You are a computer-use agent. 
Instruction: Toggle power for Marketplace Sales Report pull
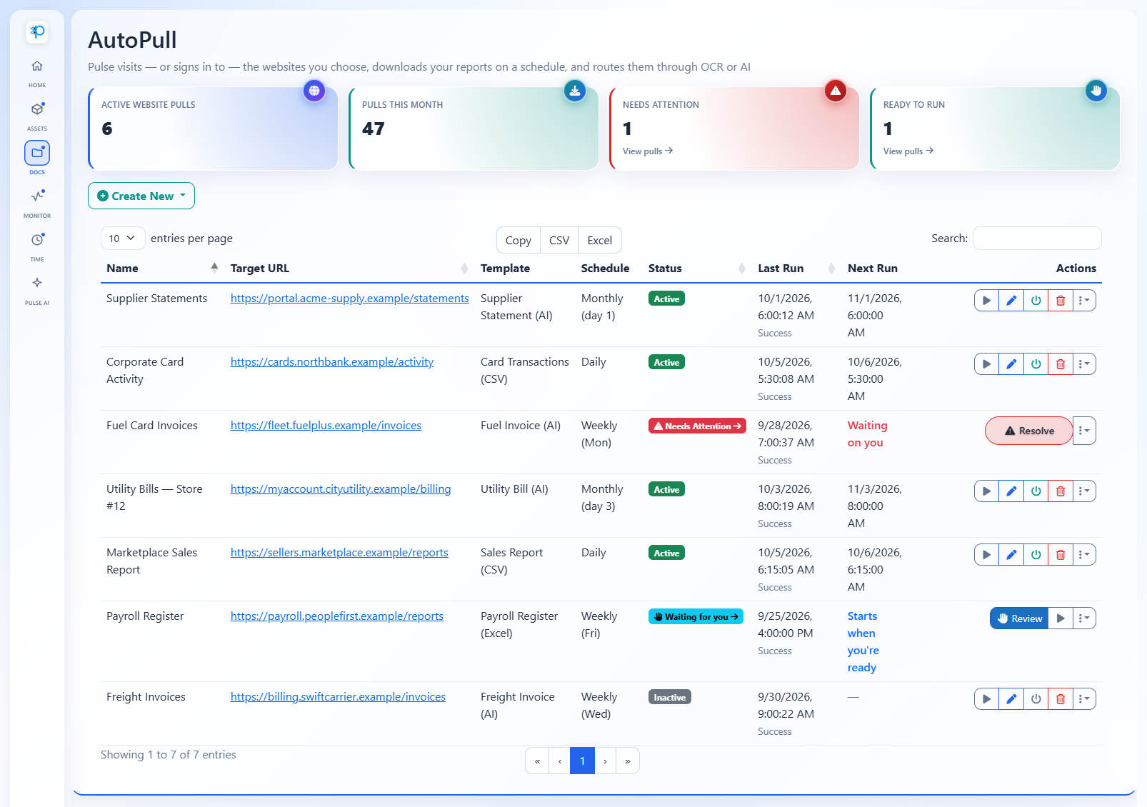click(x=1036, y=555)
